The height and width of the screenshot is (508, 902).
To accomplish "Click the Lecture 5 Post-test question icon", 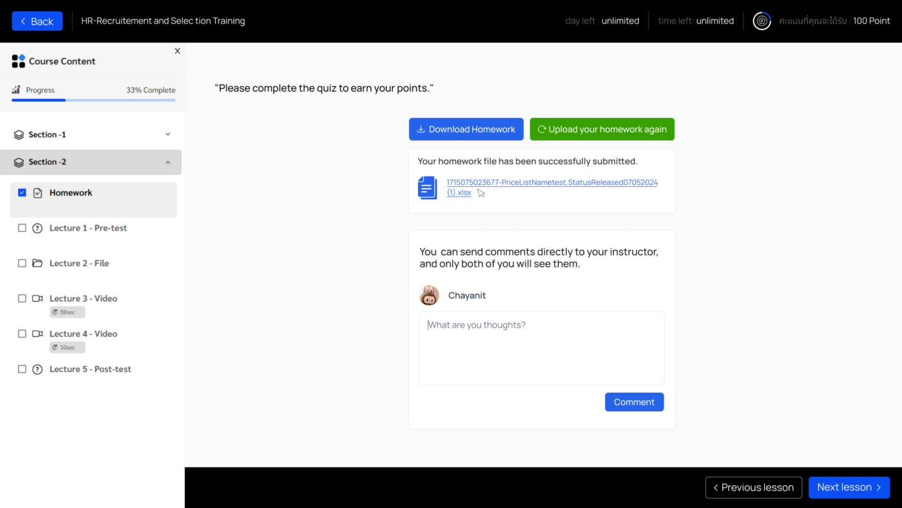I will 37,369.
